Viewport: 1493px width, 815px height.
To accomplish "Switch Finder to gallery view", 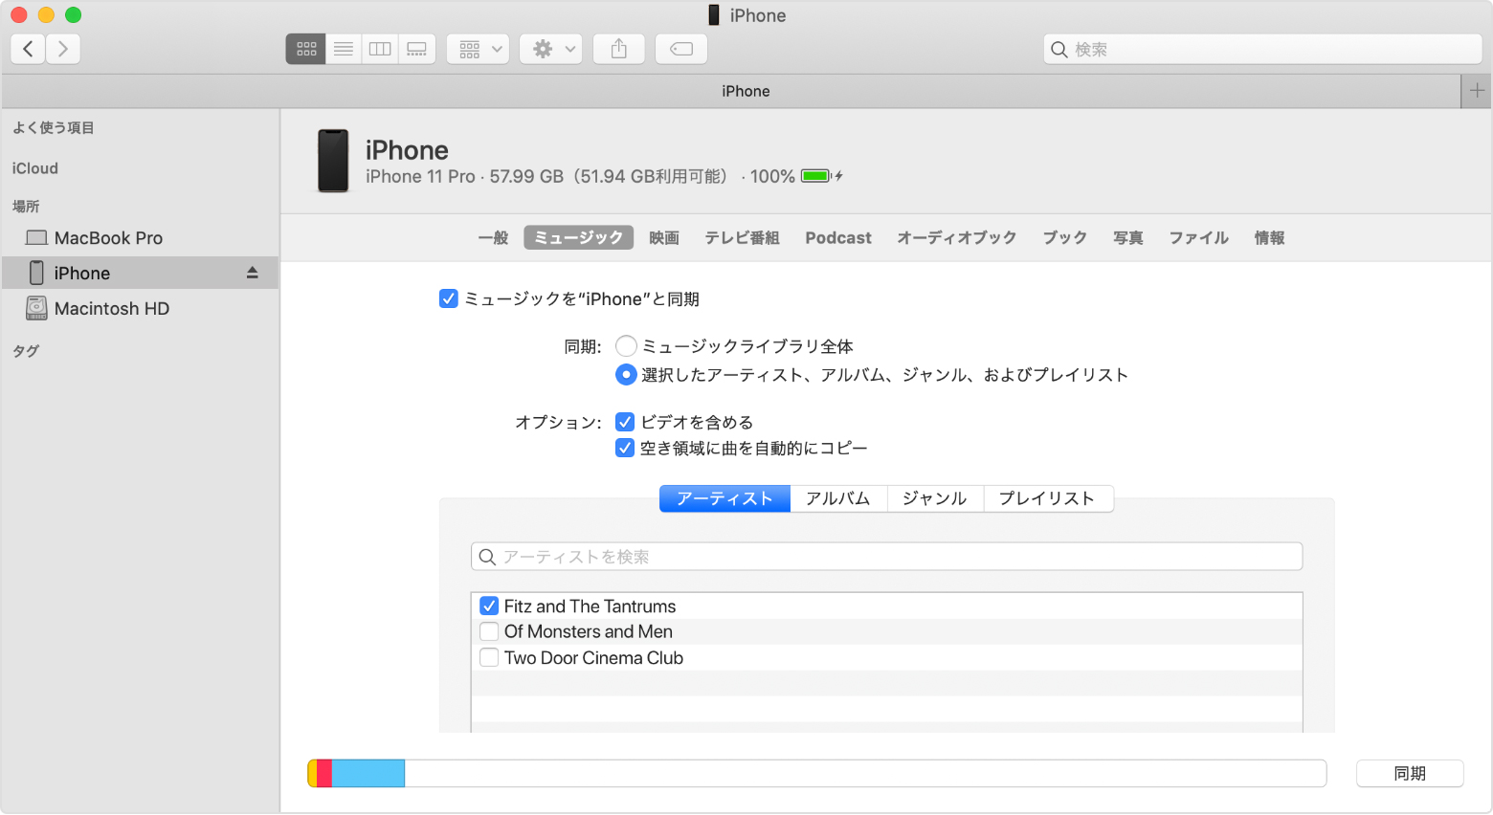I will click(x=417, y=49).
